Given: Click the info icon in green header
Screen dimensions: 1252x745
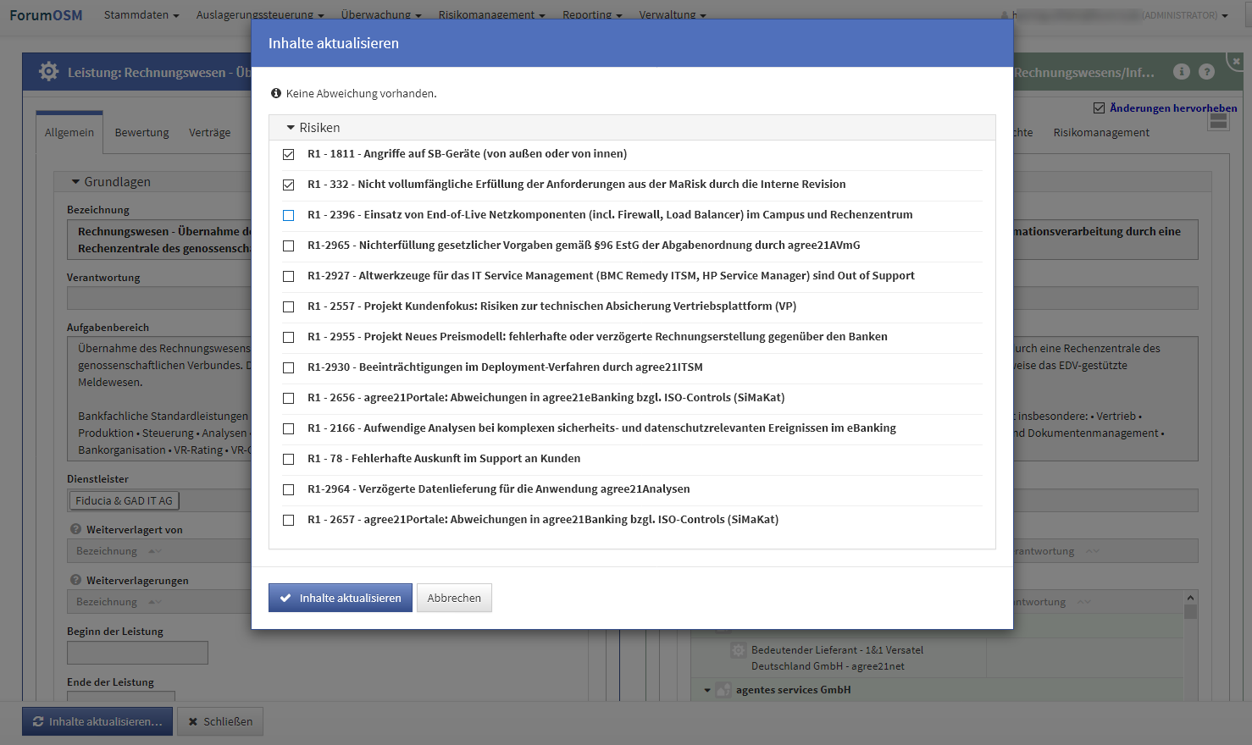Looking at the screenshot, I should pos(1182,72).
